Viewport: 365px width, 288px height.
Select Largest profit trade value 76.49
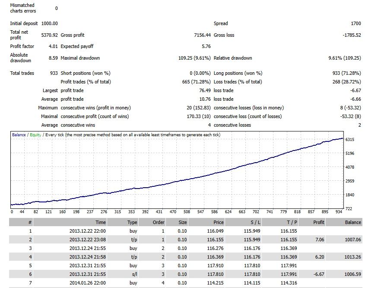(x=205, y=90)
